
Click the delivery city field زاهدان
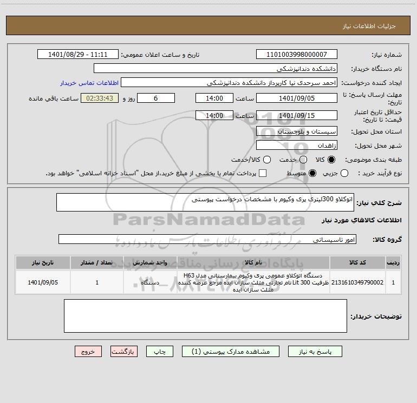tap(297, 145)
